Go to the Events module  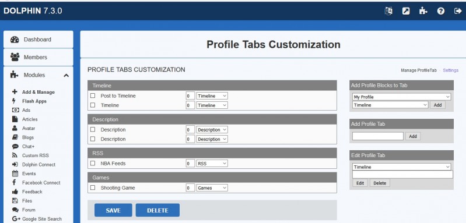point(29,174)
